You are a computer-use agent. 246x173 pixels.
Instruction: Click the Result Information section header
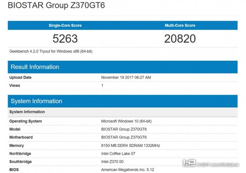click(123, 67)
